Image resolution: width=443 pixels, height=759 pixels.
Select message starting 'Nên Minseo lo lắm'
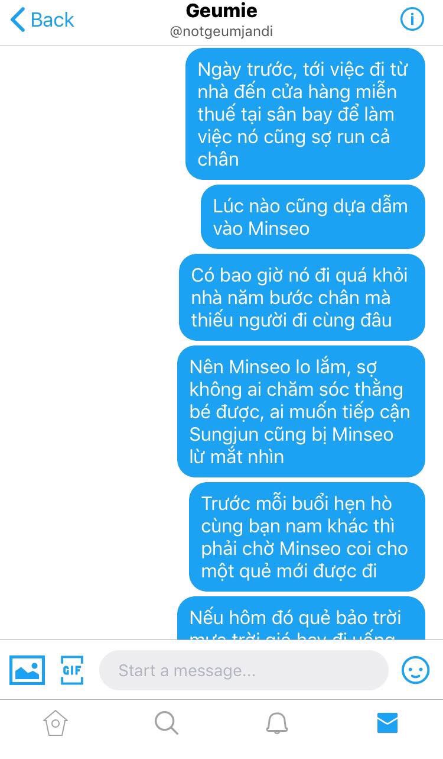[x=301, y=411]
